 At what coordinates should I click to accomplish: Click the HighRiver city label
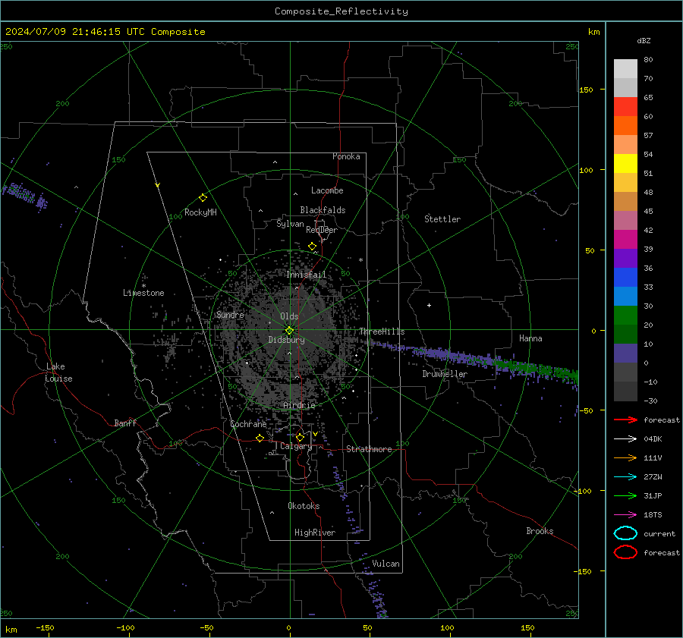point(315,533)
